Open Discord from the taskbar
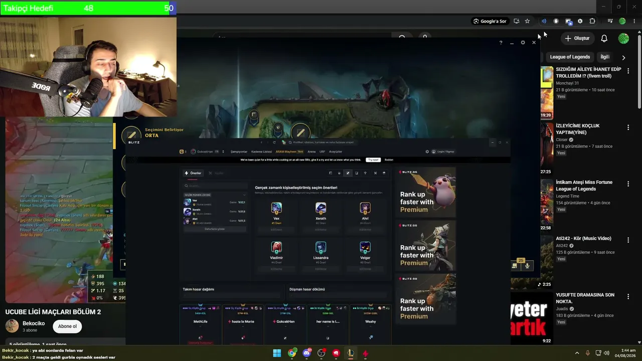The image size is (642, 361). pos(306,353)
